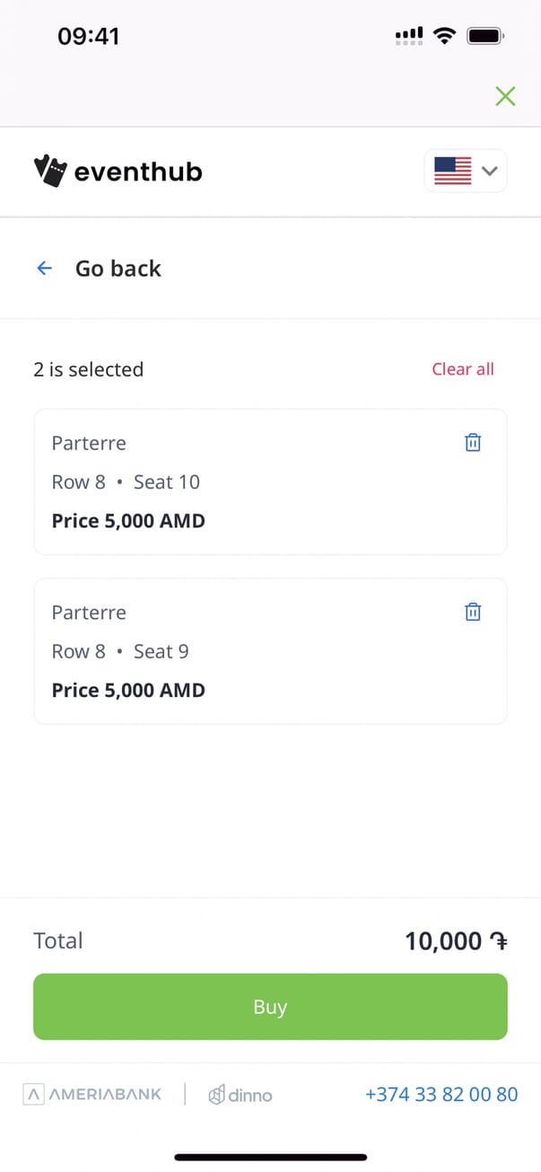541x1172 pixels.
Task: Tap the battery icon in status bar
Action: coord(485,36)
